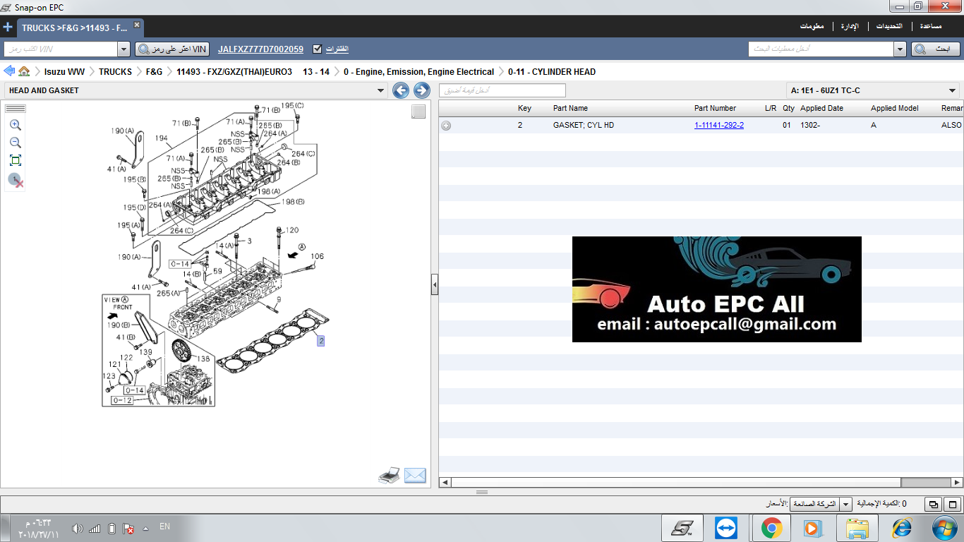This screenshot has height=542, width=964.
Task: Click the VIN lookup search button
Action: point(173,49)
